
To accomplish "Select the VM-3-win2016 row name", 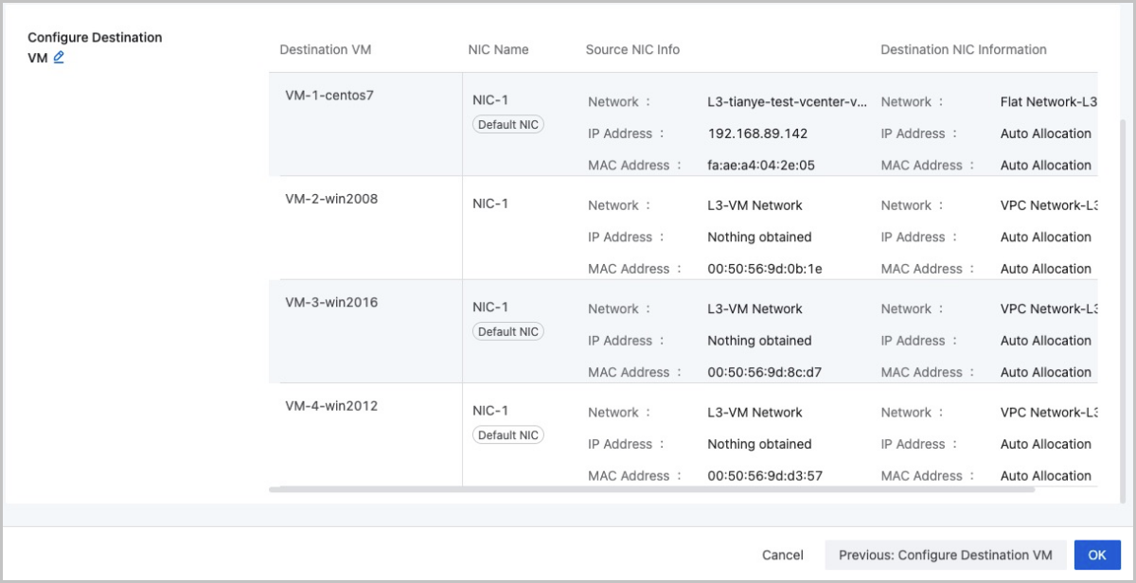I will coord(331,303).
